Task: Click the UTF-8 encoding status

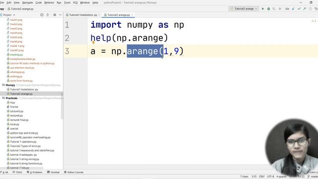Action: (270, 177)
